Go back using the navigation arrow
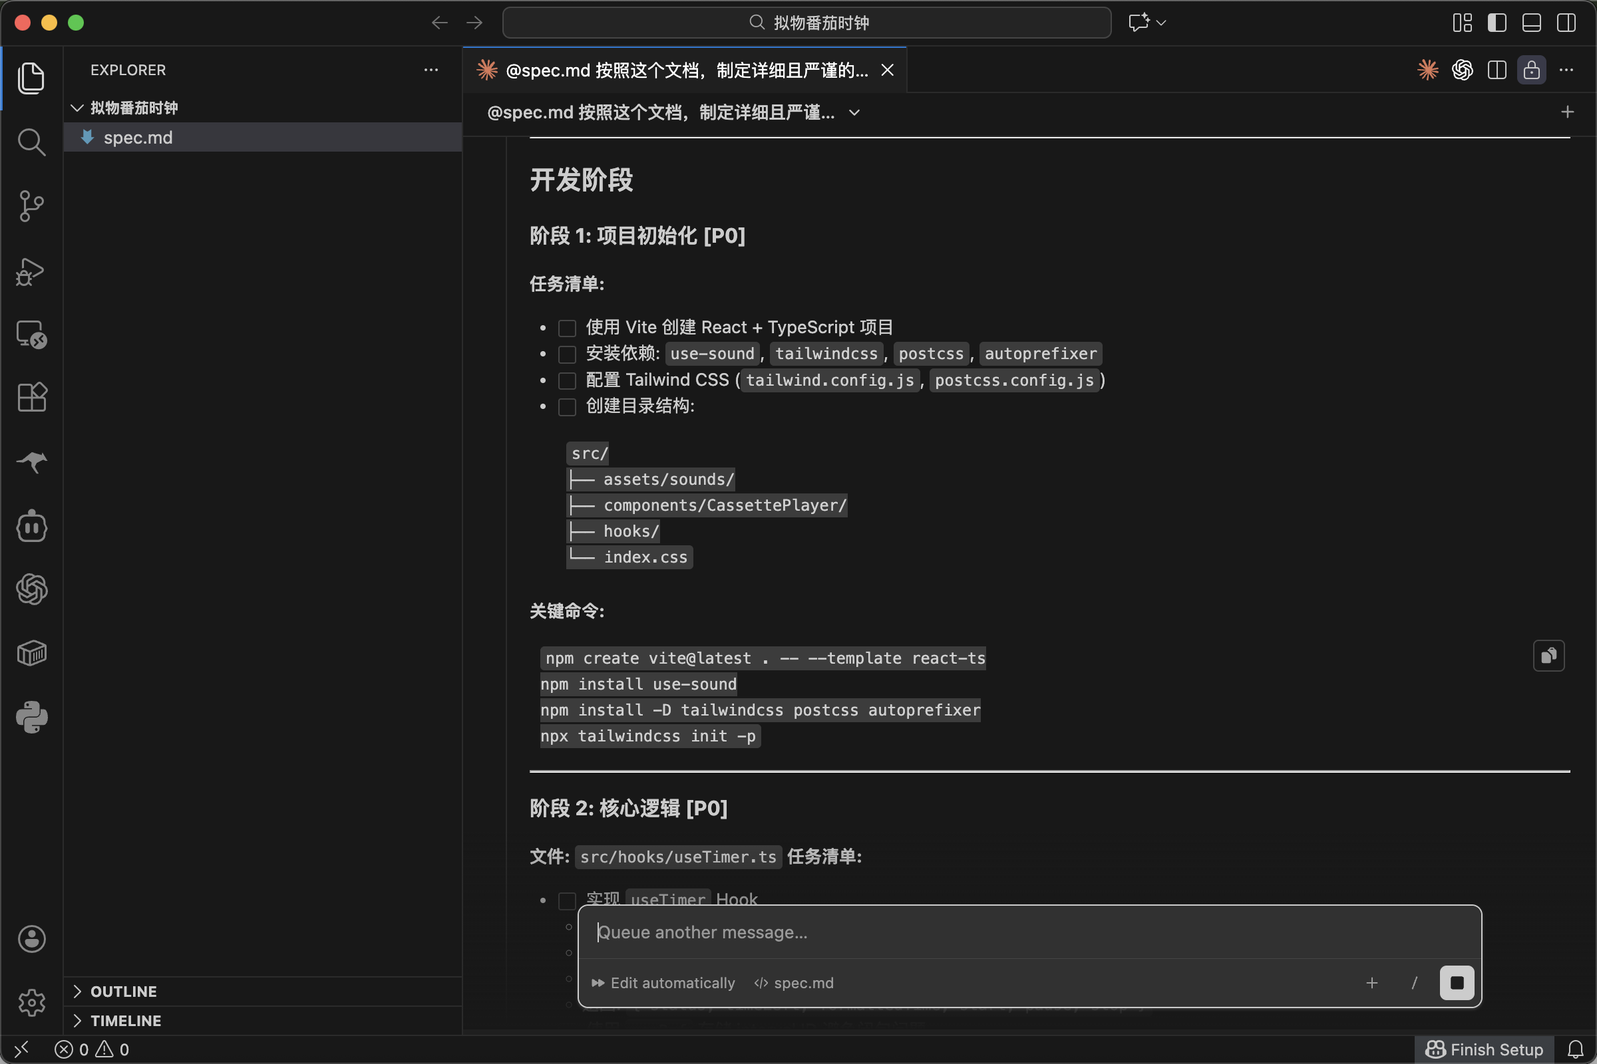1597x1064 pixels. (440, 23)
